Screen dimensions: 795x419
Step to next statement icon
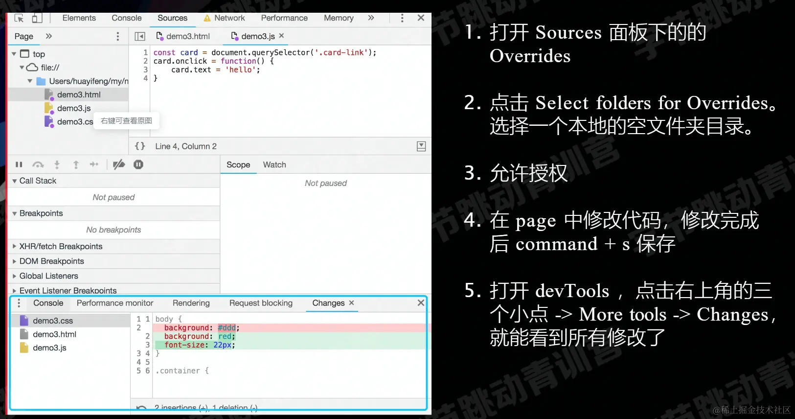point(94,164)
